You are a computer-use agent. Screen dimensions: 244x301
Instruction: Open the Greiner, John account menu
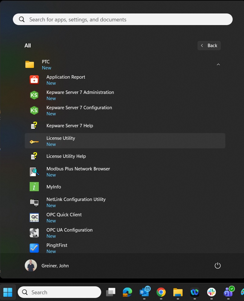pos(47,266)
